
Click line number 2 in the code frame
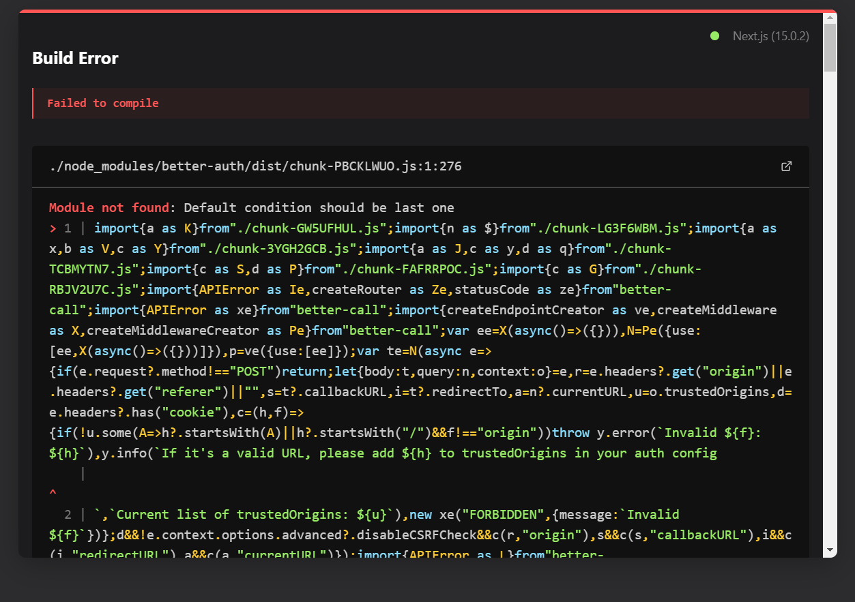pyautogui.click(x=68, y=515)
